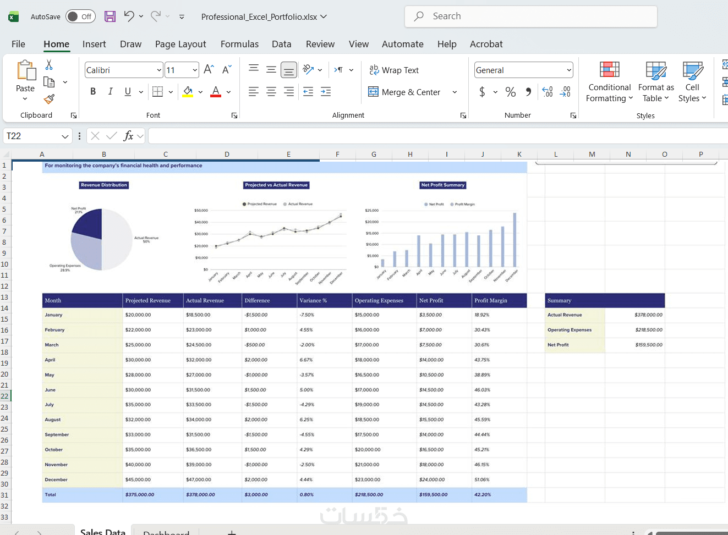The width and height of the screenshot is (728, 535).
Task: Switch to the Formulas tab
Action: [239, 44]
